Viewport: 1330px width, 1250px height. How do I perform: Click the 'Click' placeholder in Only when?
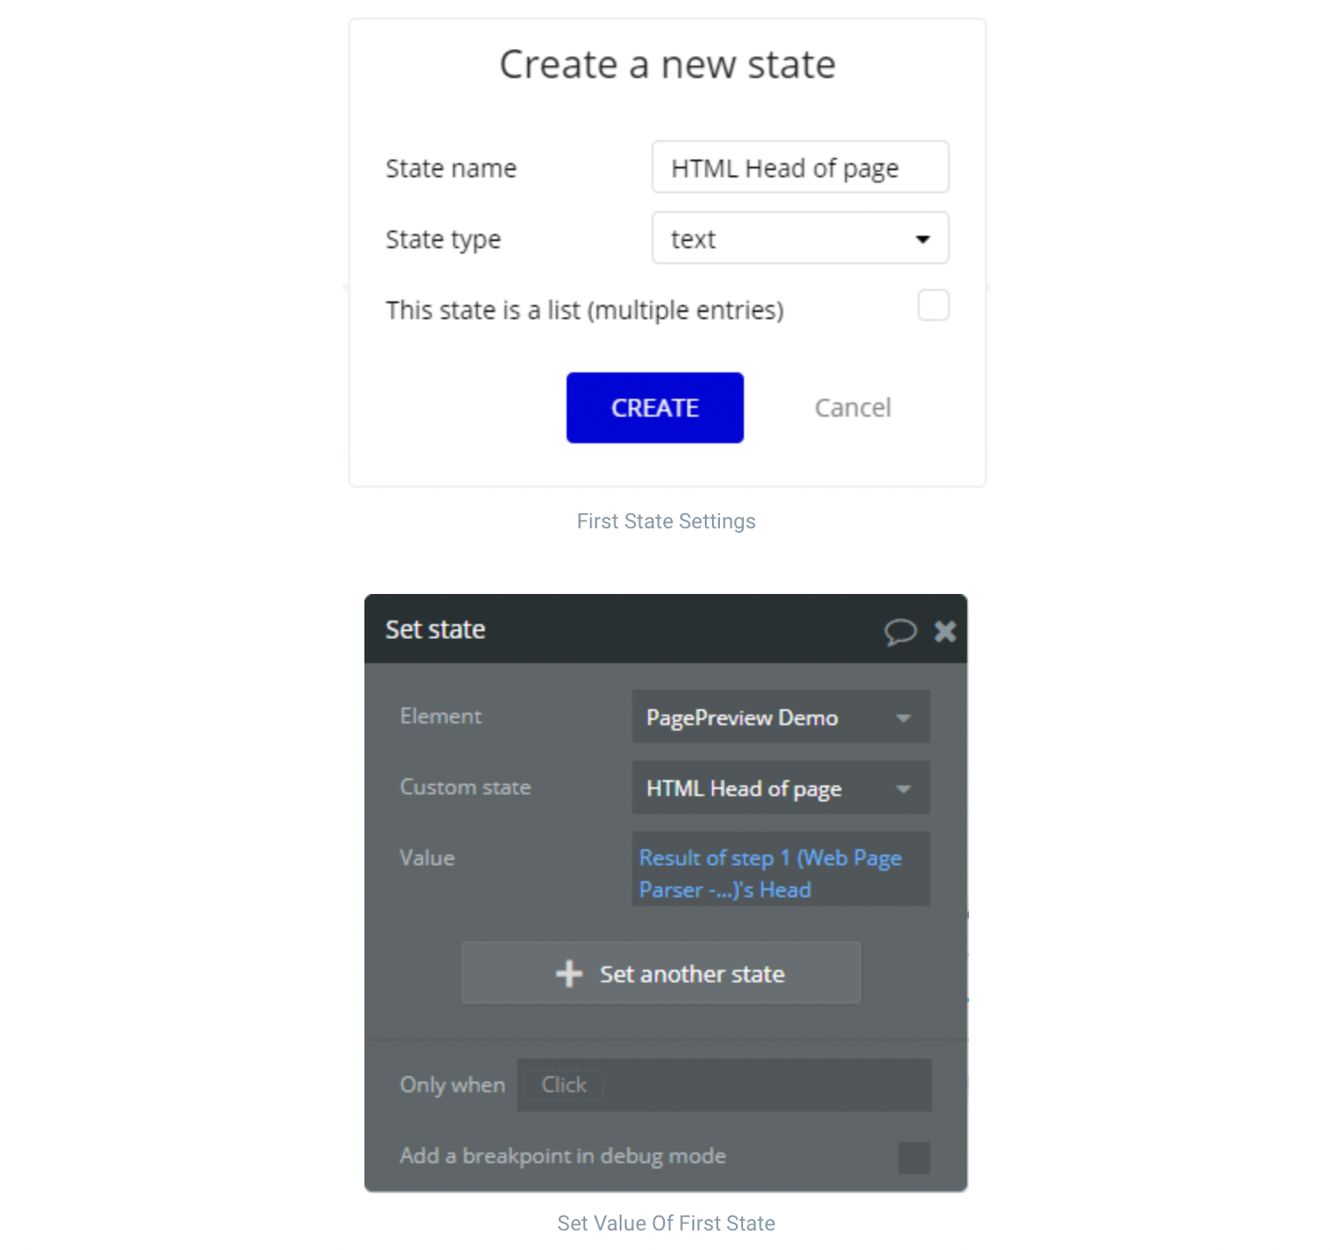[564, 1085]
